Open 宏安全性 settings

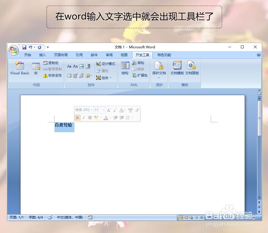(x=52, y=75)
